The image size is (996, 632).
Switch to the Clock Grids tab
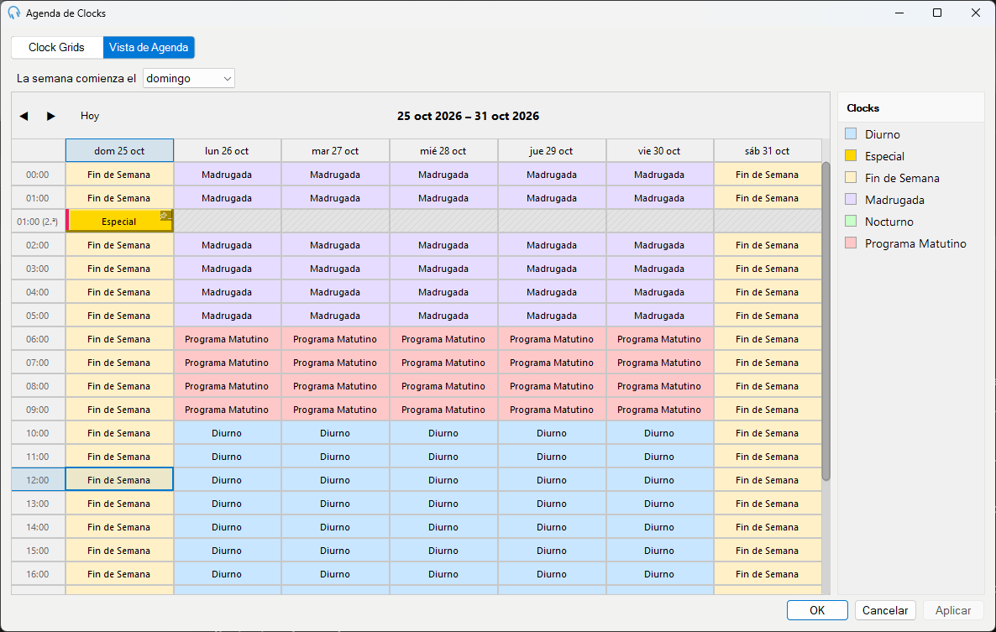[56, 48]
